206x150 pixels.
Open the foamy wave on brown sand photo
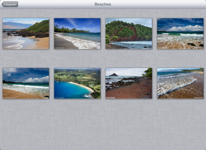[x=180, y=83]
